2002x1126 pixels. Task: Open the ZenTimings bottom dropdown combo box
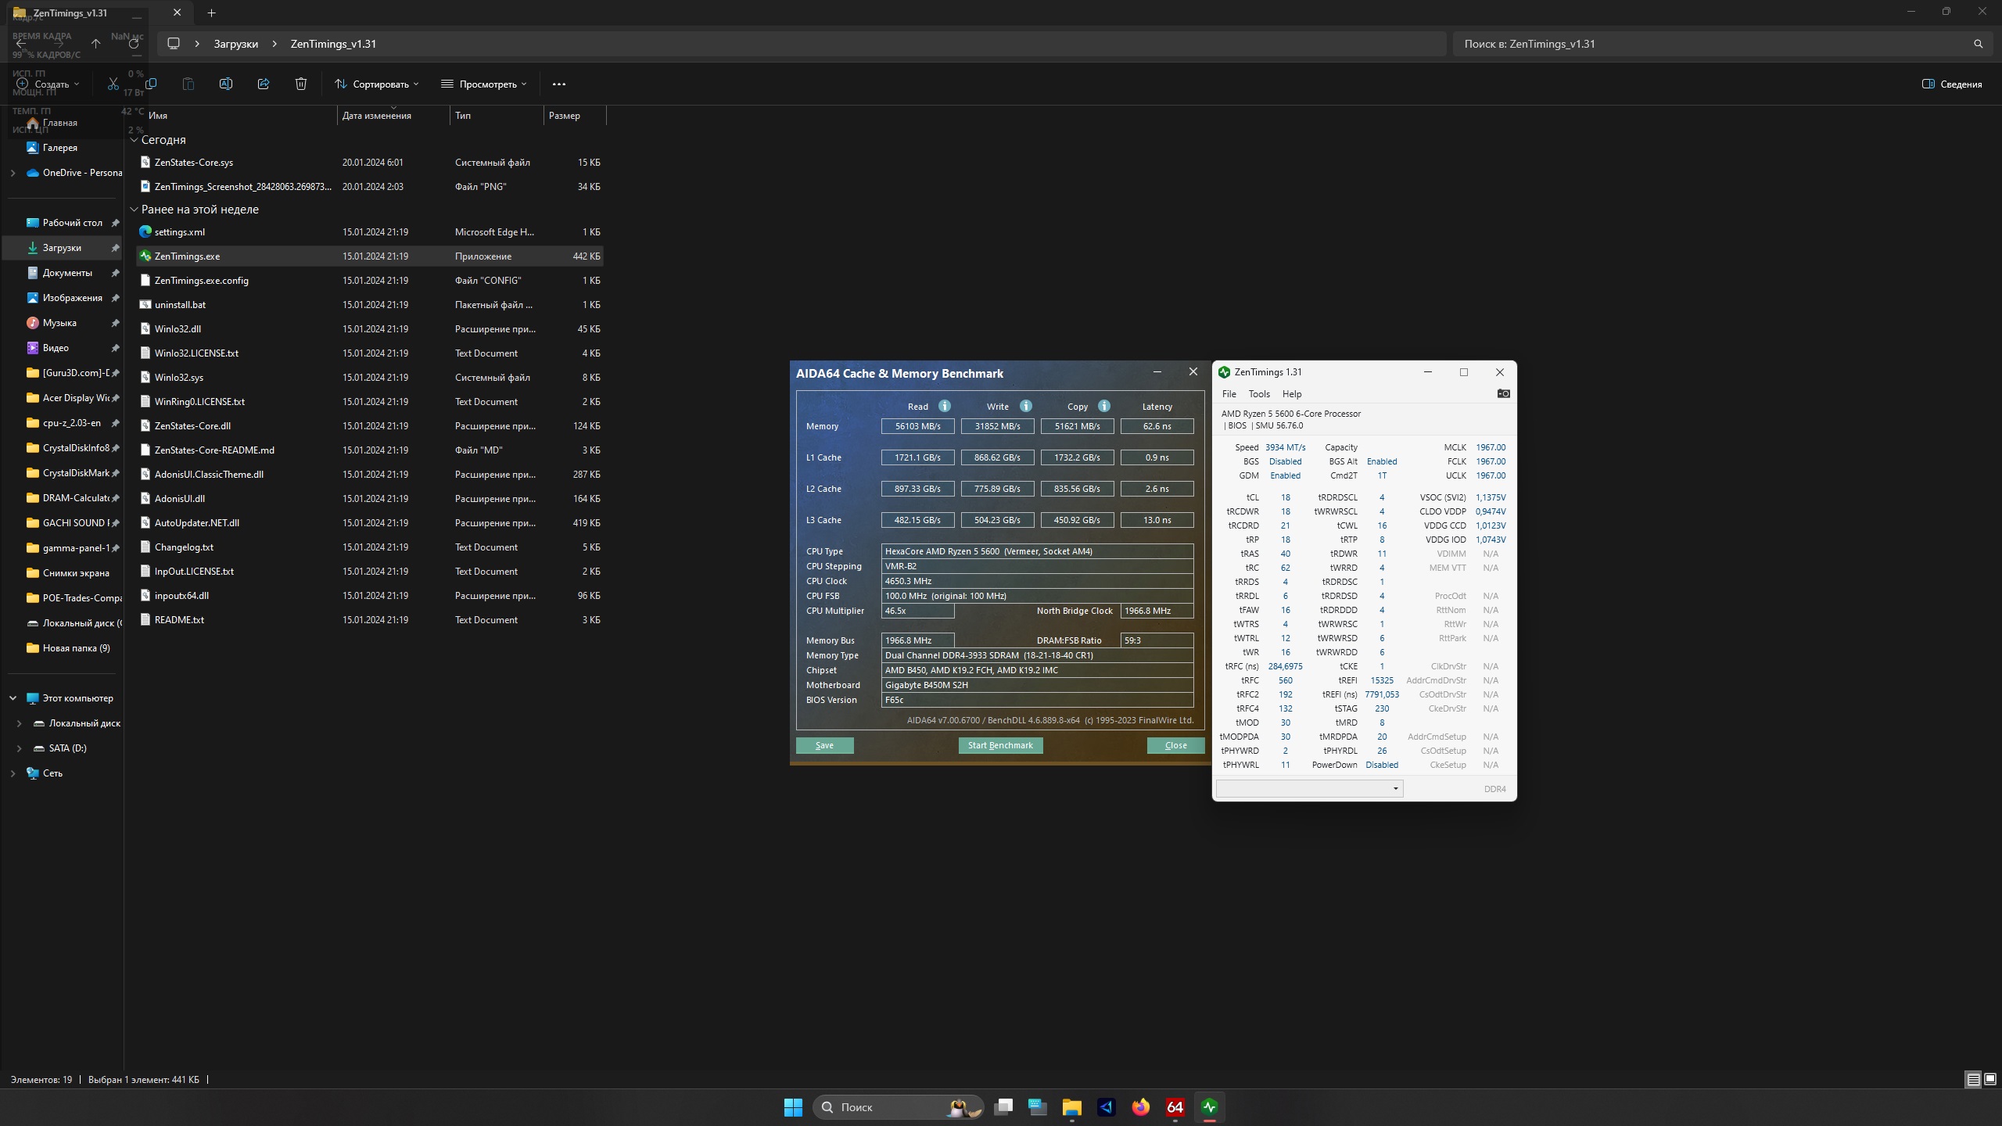(x=1310, y=788)
